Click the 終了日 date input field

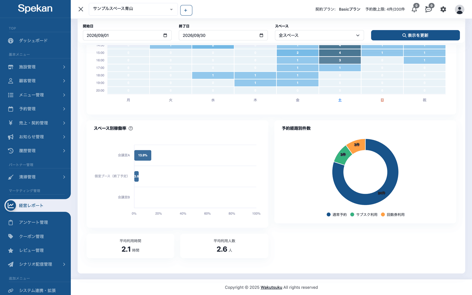click(x=223, y=35)
